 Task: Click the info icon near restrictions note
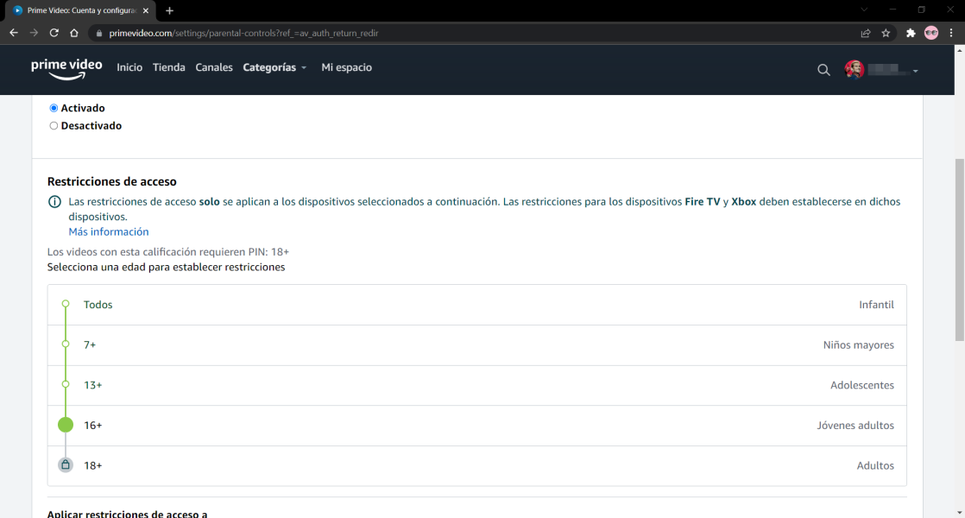coord(54,202)
